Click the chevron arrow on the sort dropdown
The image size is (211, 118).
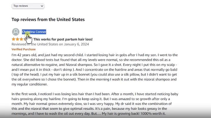[x=42, y=6]
